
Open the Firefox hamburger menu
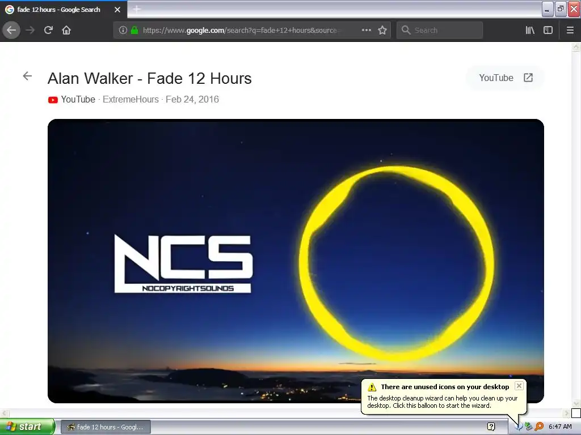pyautogui.click(x=570, y=30)
